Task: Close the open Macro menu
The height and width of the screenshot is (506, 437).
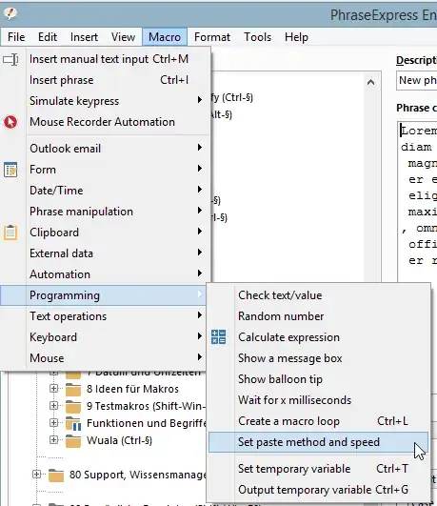Action: click(165, 37)
